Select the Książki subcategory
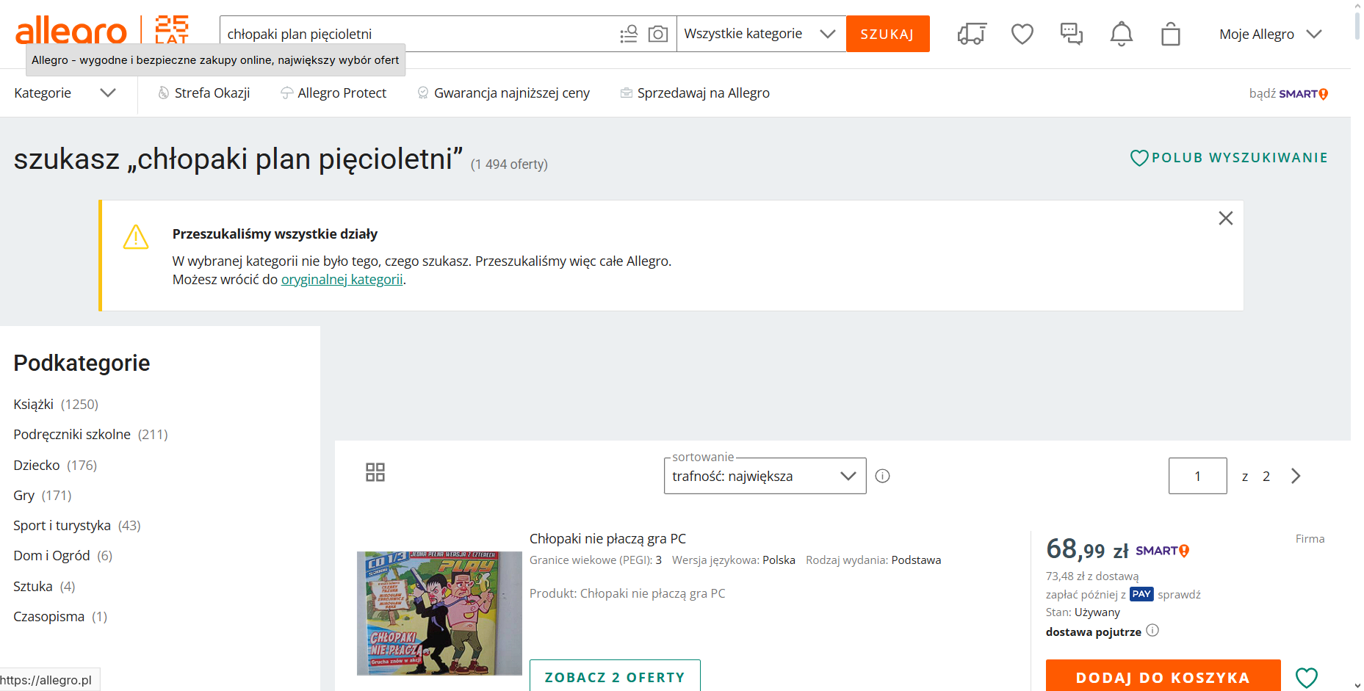The height and width of the screenshot is (691, 1364). 34,405
